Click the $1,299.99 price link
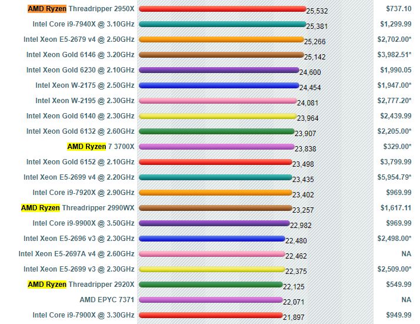The image size is (420, 324). coord(396,24)
